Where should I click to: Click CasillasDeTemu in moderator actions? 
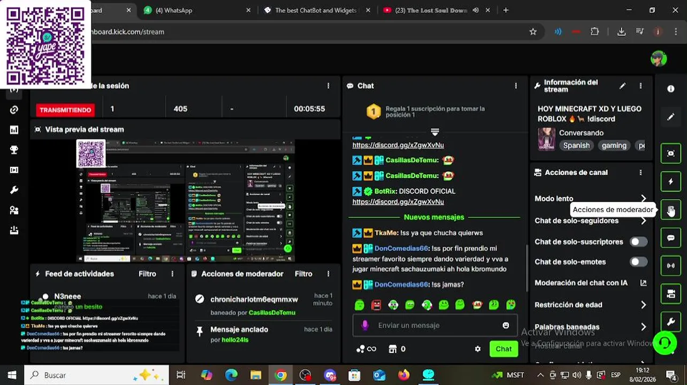click(272, 312)
